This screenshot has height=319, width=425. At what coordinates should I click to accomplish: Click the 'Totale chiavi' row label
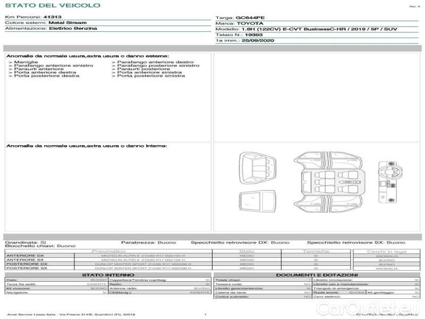click(228, 280)
